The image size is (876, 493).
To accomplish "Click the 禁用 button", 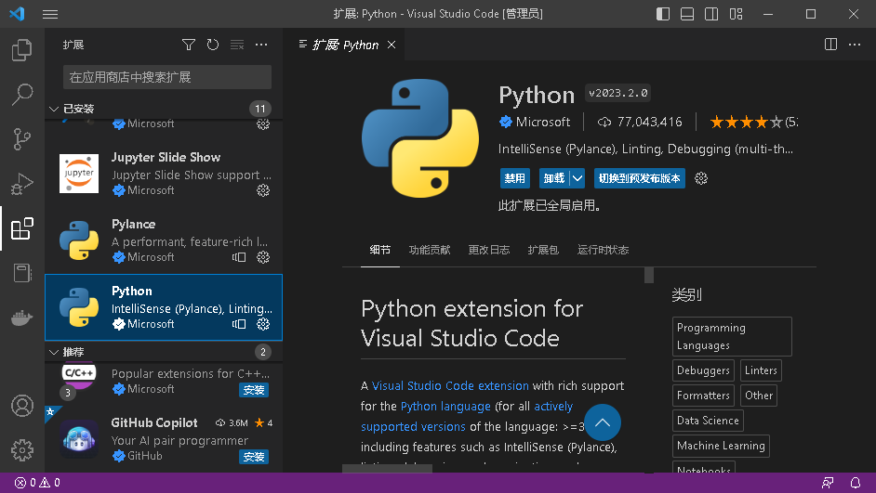I will click(x=514, y=178).
